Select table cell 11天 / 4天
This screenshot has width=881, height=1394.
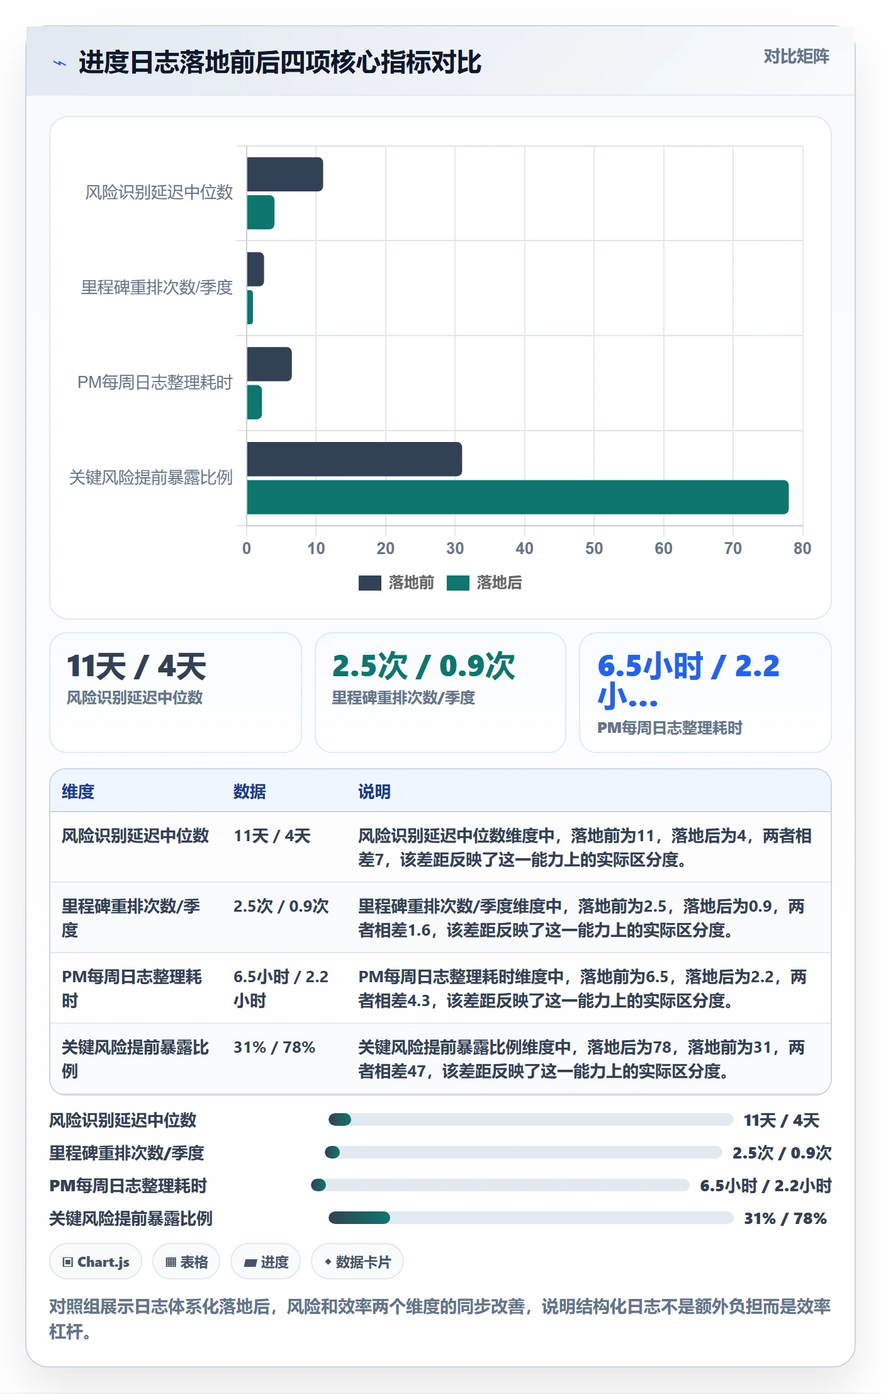point(272,836)
